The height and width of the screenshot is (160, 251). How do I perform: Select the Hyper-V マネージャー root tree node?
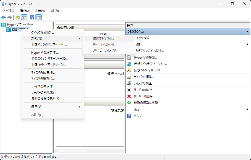pyautogui.click(x=20, y=25)
